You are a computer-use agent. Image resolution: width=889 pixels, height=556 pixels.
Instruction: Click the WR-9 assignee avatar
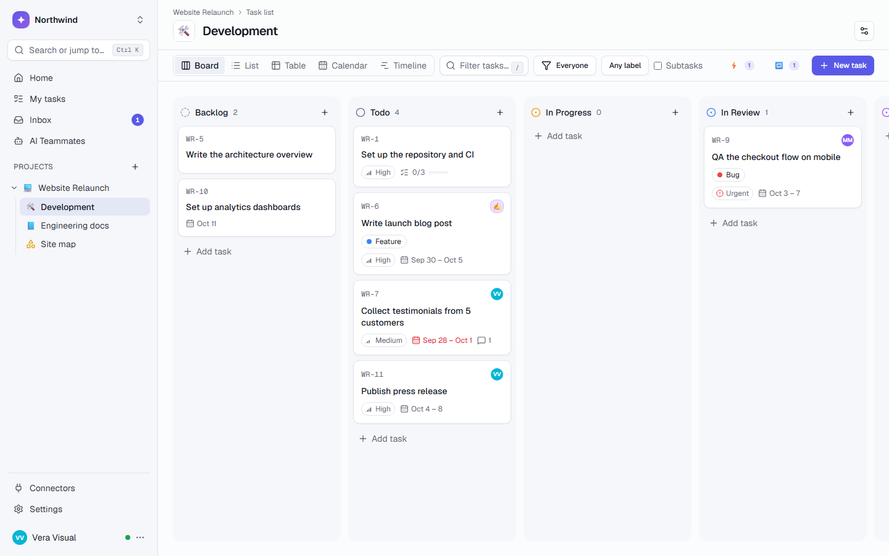pyautogui.click(x=848, y=140)
